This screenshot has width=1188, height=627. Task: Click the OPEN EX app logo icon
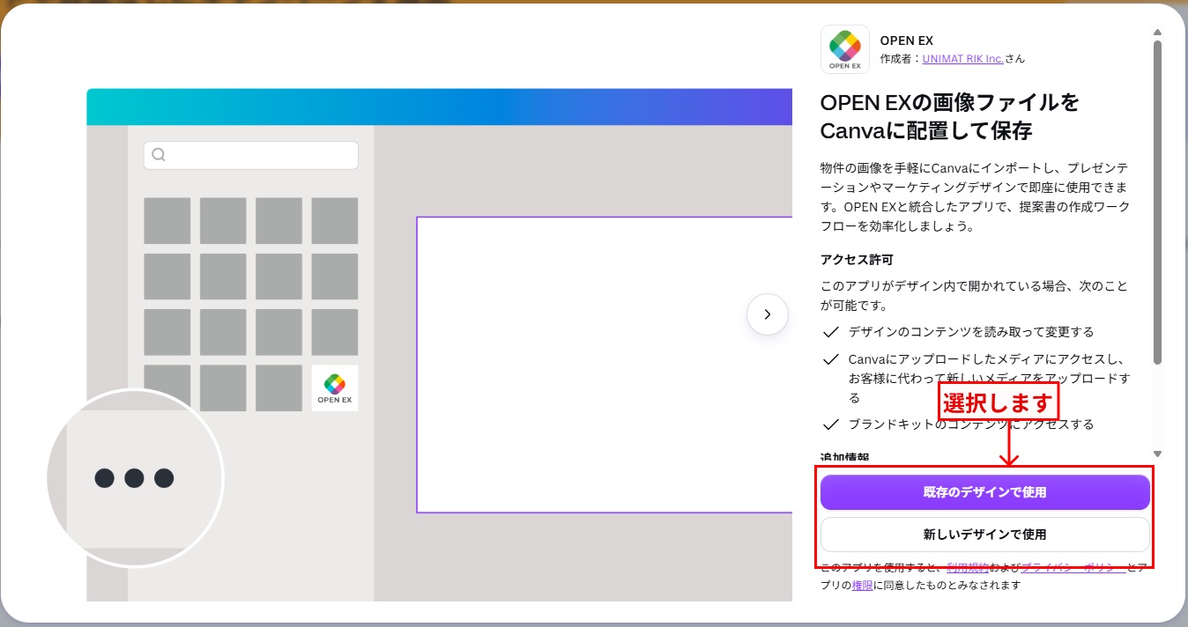point(845,49)
